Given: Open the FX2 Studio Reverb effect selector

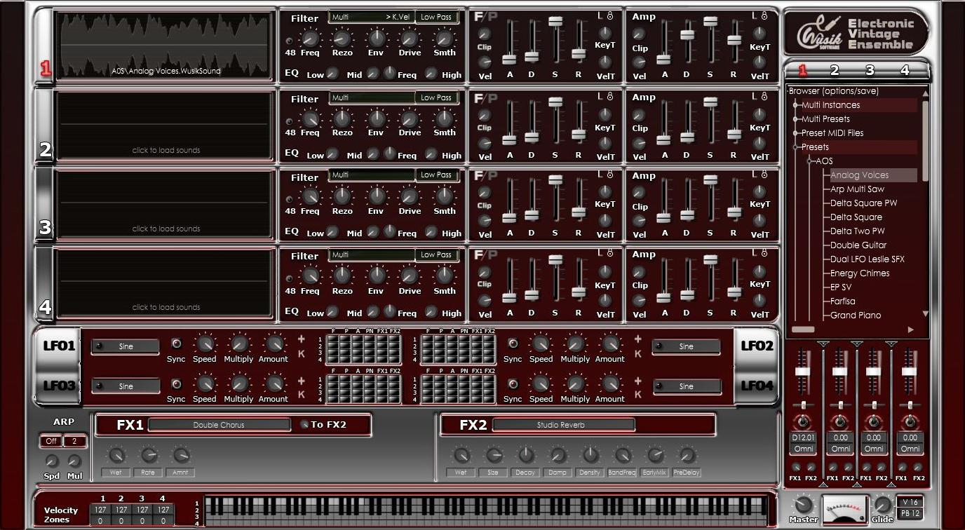Looking at the screenshot, I should pyautogui.click(x=562, y=425).
